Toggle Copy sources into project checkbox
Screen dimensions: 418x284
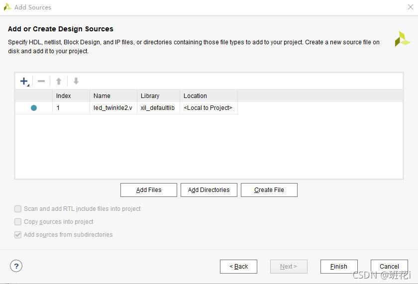18,222
